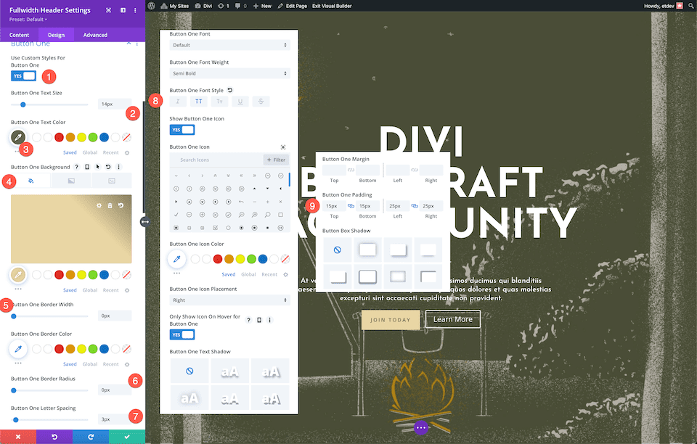The height and width of the screenshot is (444, 697).
Task: Undo last change in settings footer
Action: 54,437
